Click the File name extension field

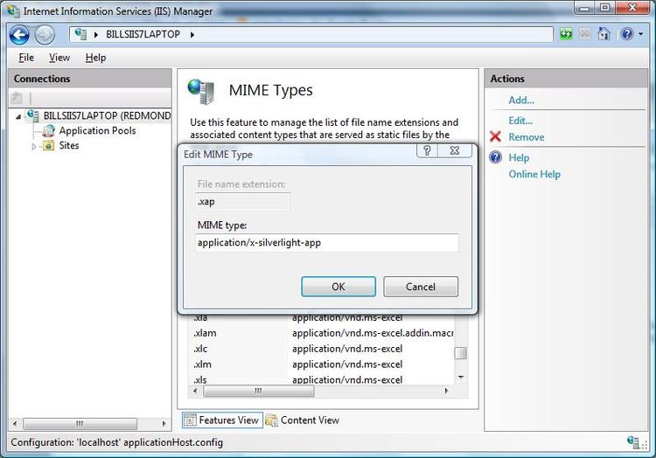(242, 202)
